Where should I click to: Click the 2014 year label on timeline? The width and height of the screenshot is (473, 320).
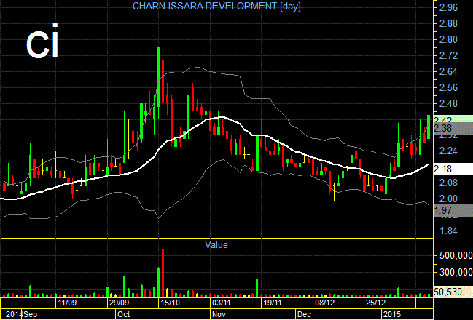(x=13, y=315)
